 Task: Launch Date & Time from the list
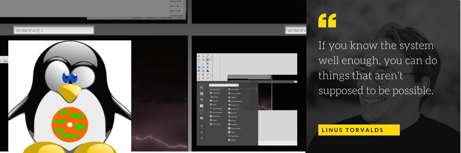click(234, 136)
